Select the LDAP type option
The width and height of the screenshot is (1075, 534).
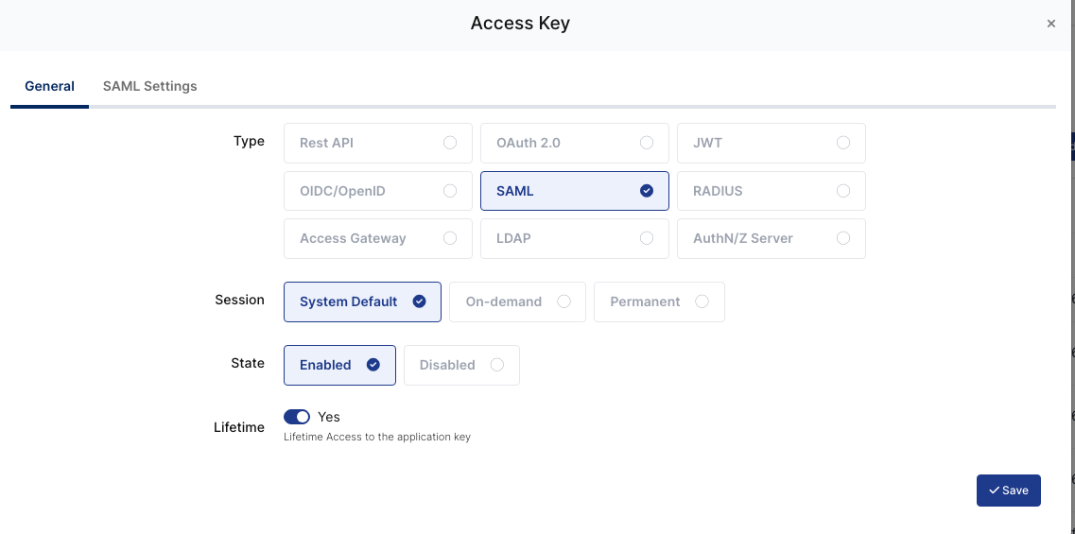574,238
